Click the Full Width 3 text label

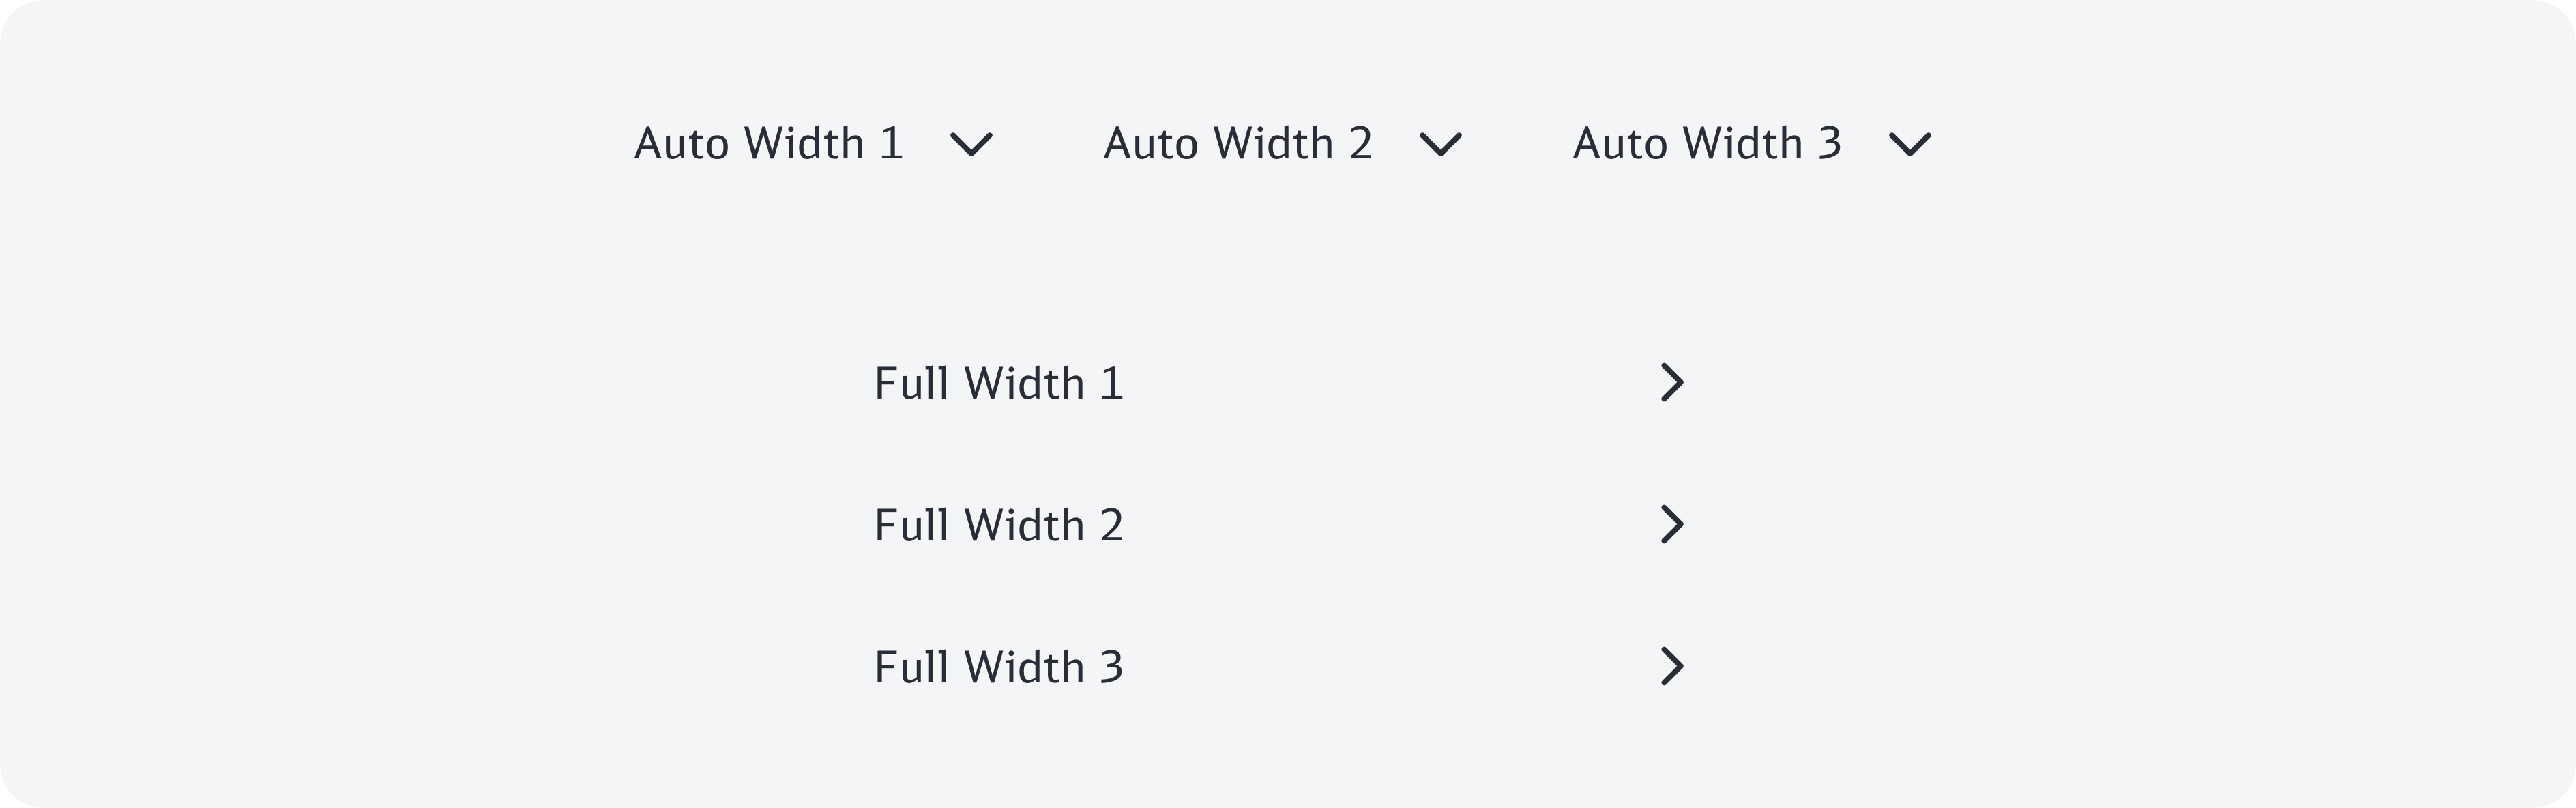point(998,668)
